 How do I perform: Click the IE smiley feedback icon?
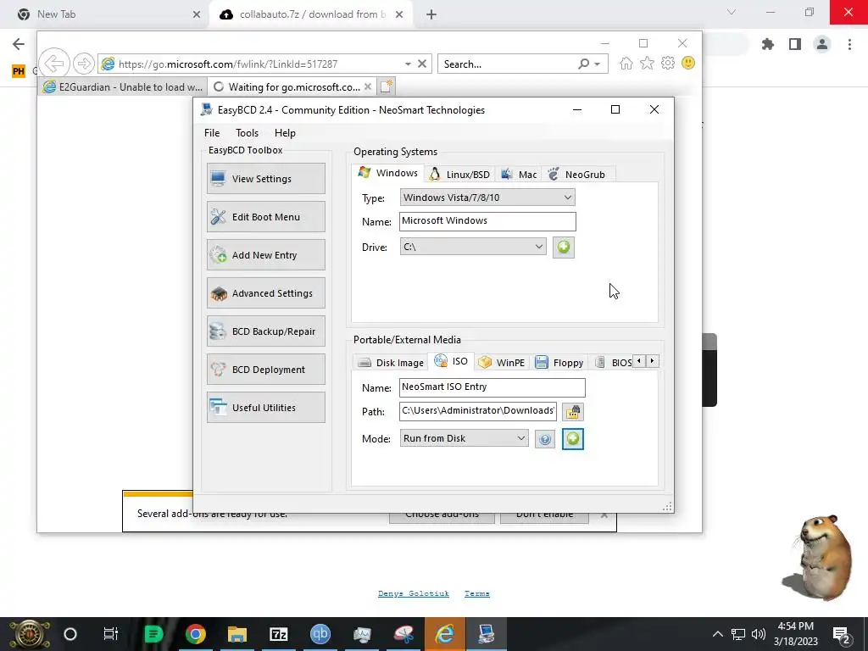pyautogui.click(x=688, y=63)
